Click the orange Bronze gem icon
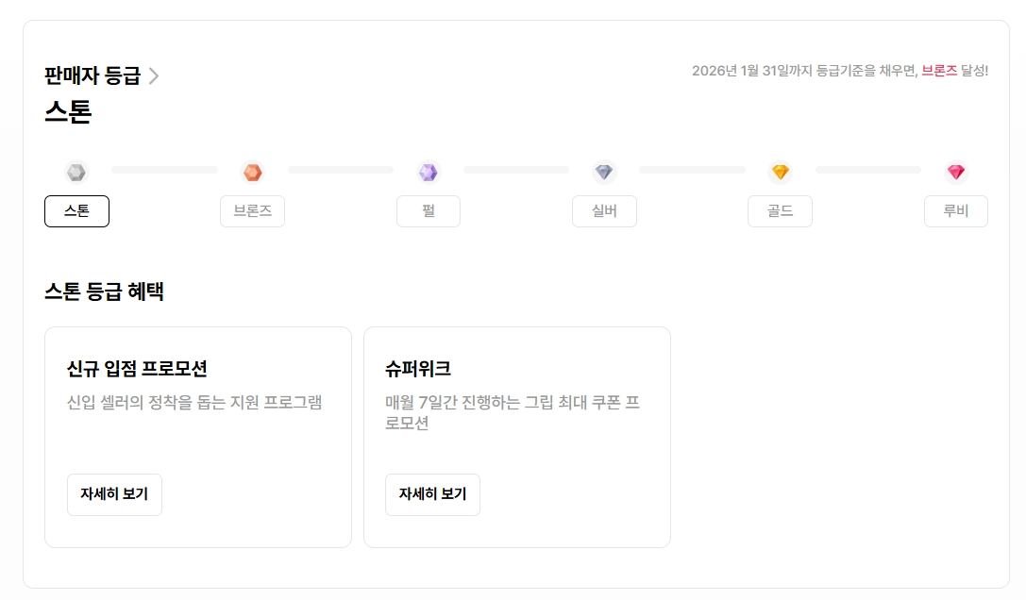The image size is (1026, 600). tap(252, 173)
